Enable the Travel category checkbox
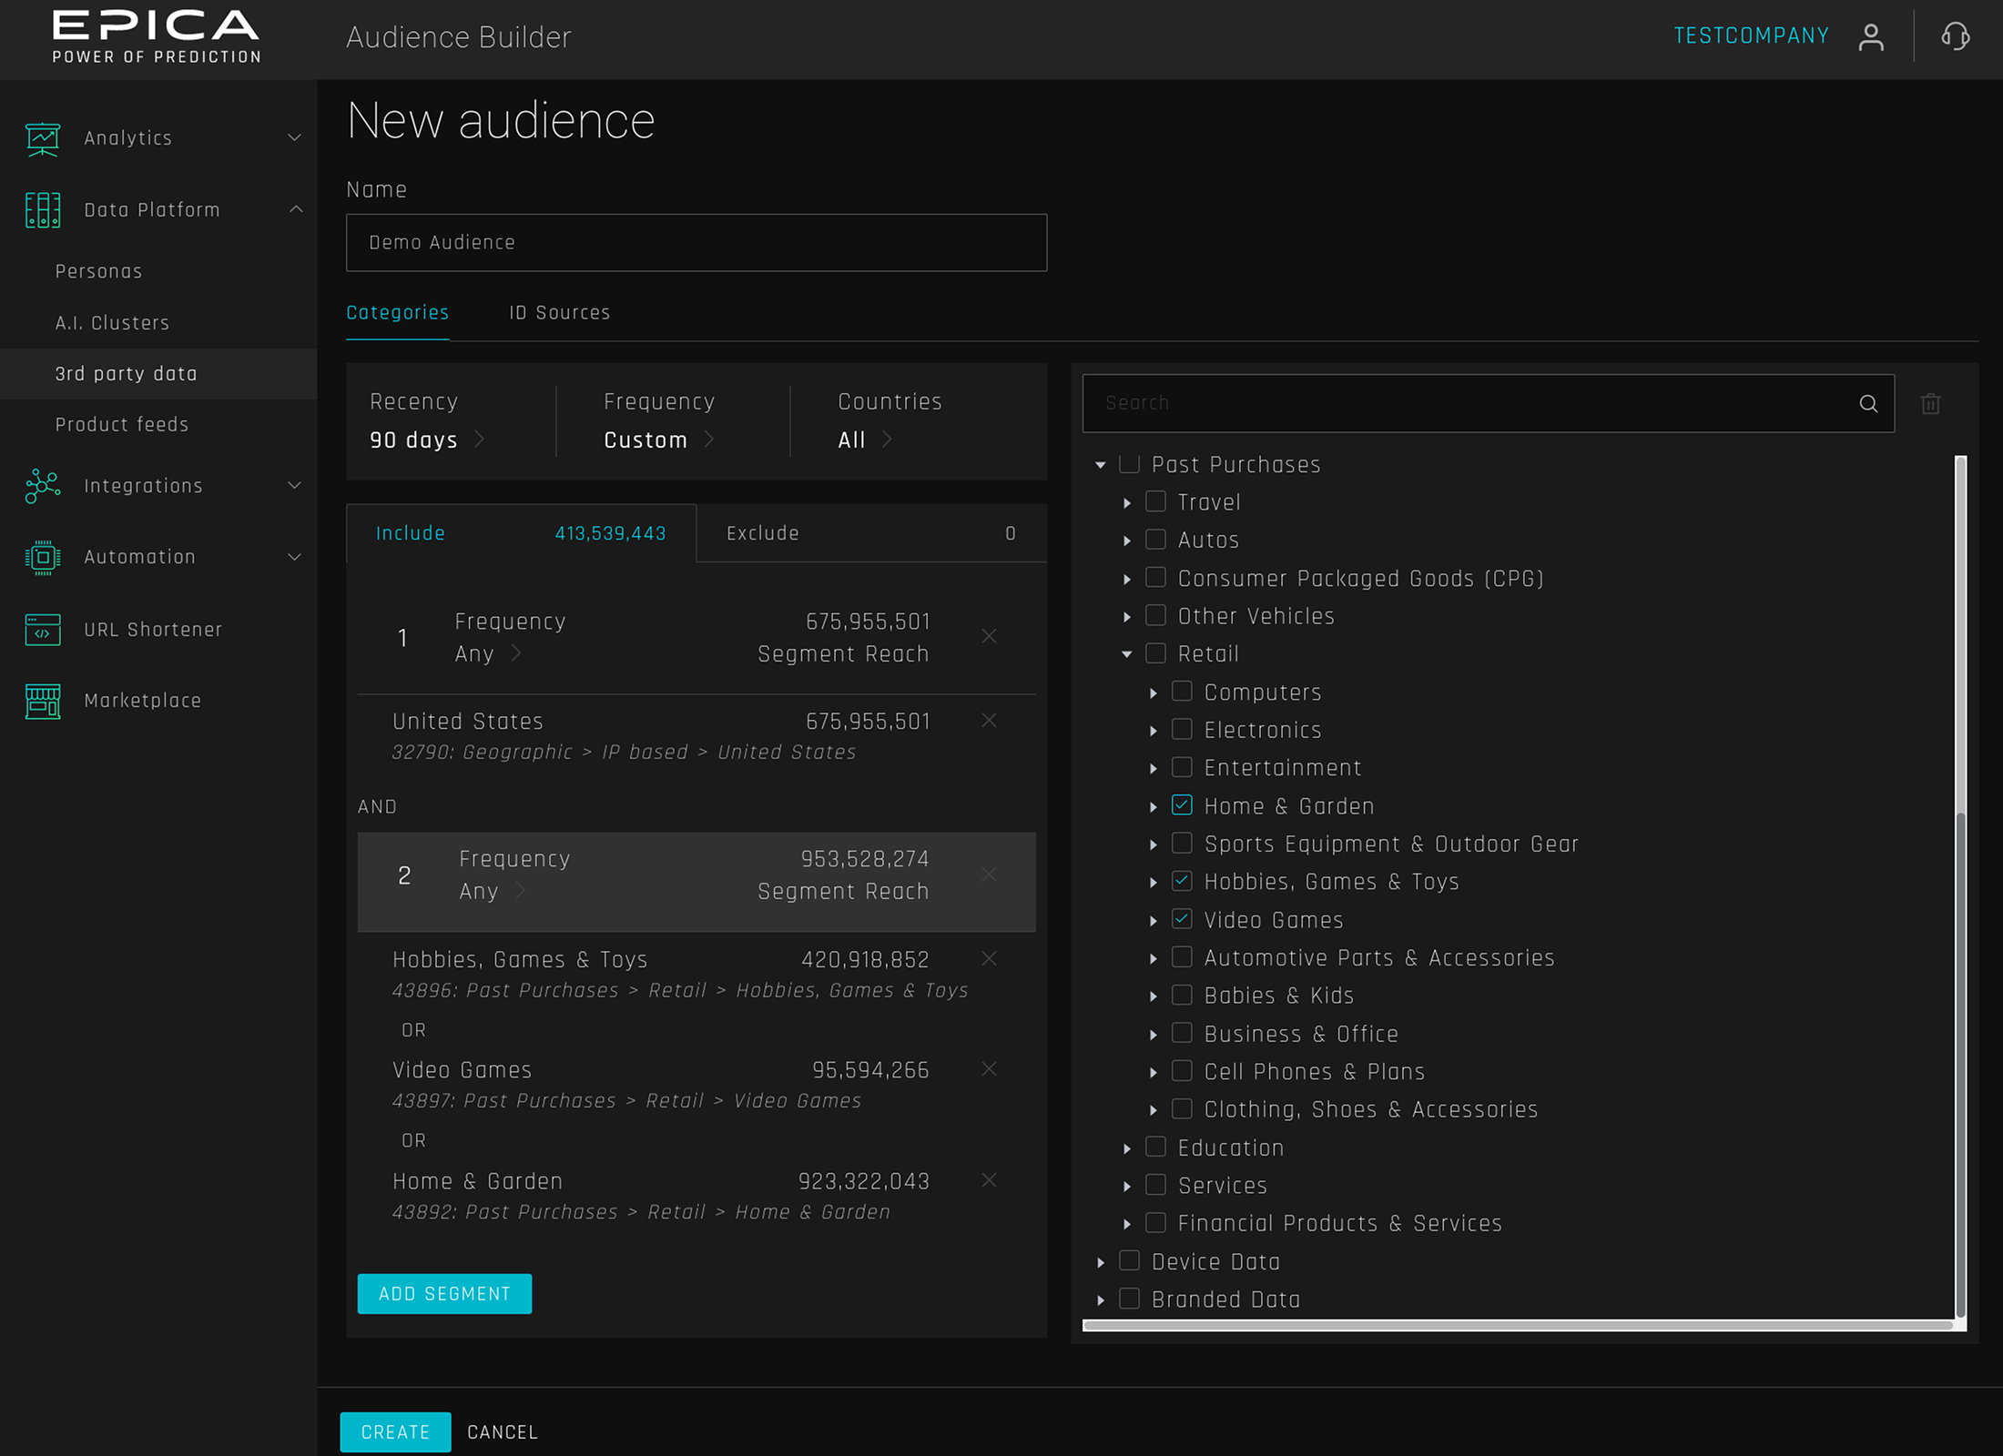 (x=1156, y=501)
